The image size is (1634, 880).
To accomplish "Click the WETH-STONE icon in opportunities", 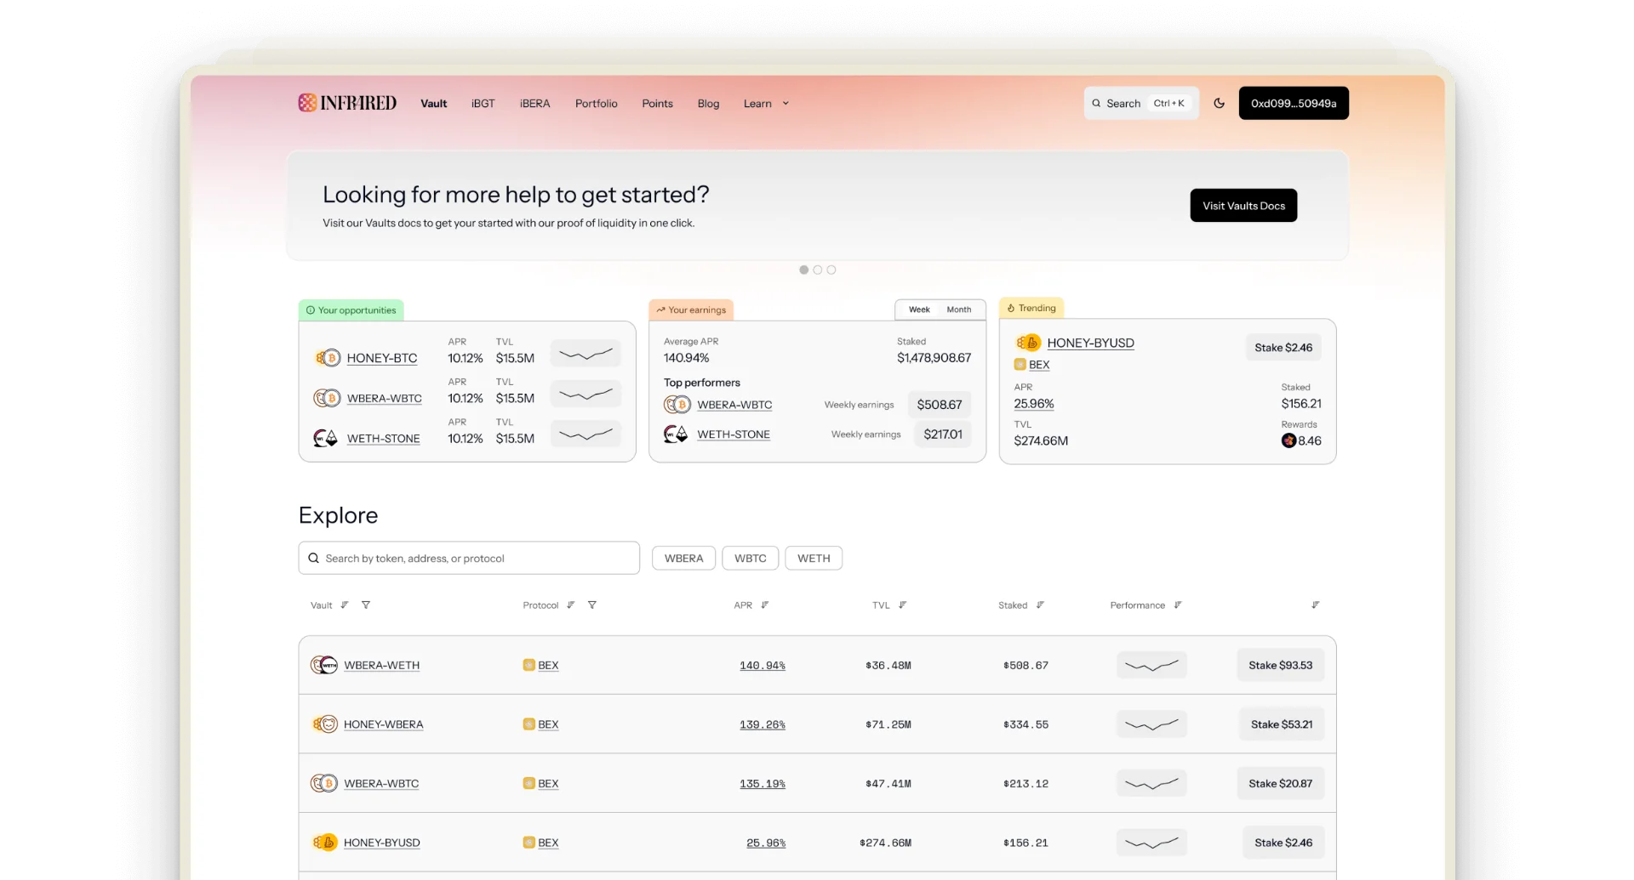I will 325,439.
